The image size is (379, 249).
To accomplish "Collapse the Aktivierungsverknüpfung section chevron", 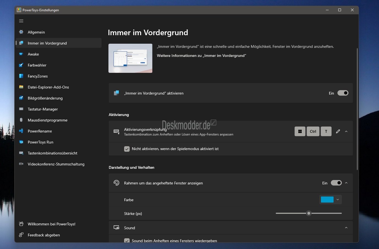I will (x=346, y=131).
